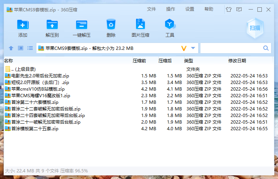This screenshot has width=278, height=179.
Task: Click 3.4 MB compressed size cell
Action: pyautogui.click(x=174, y=83)
